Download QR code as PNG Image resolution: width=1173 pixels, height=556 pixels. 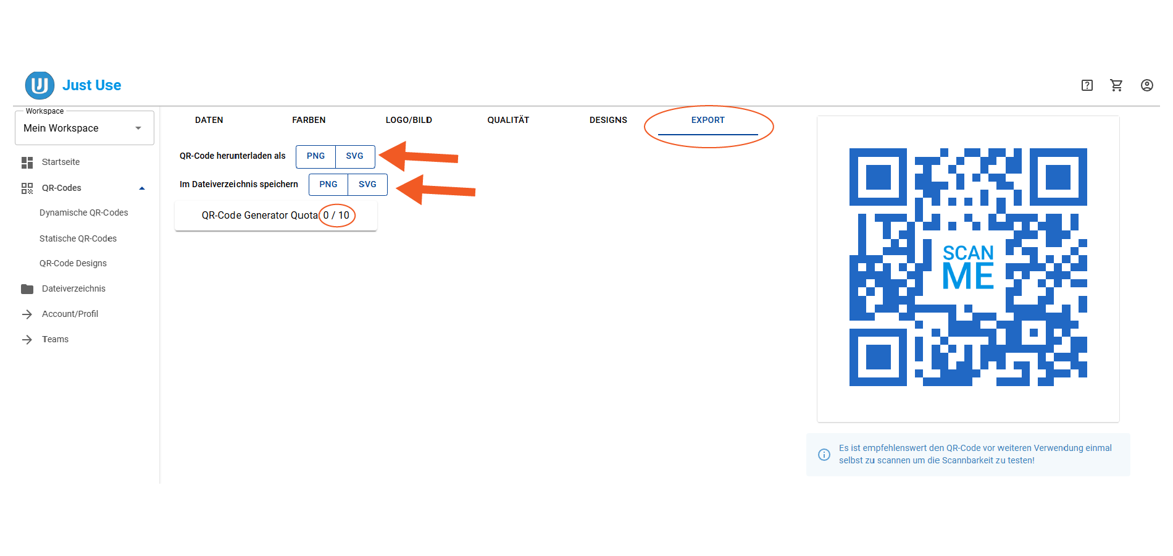click(315, 156)
